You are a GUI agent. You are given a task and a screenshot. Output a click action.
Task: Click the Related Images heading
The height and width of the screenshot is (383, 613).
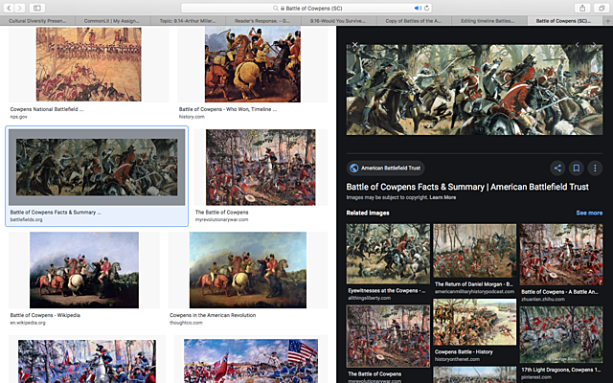pos(368,213)
